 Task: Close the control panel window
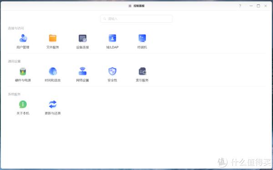pyautogui.click(x=266, y=6)
